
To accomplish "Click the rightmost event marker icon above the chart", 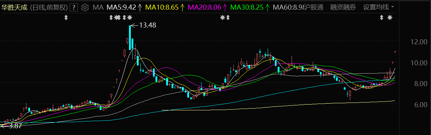I will (x=390, y=17).
